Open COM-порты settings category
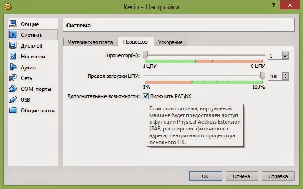This screenshot has height=189, width=303. click(33, 89)
